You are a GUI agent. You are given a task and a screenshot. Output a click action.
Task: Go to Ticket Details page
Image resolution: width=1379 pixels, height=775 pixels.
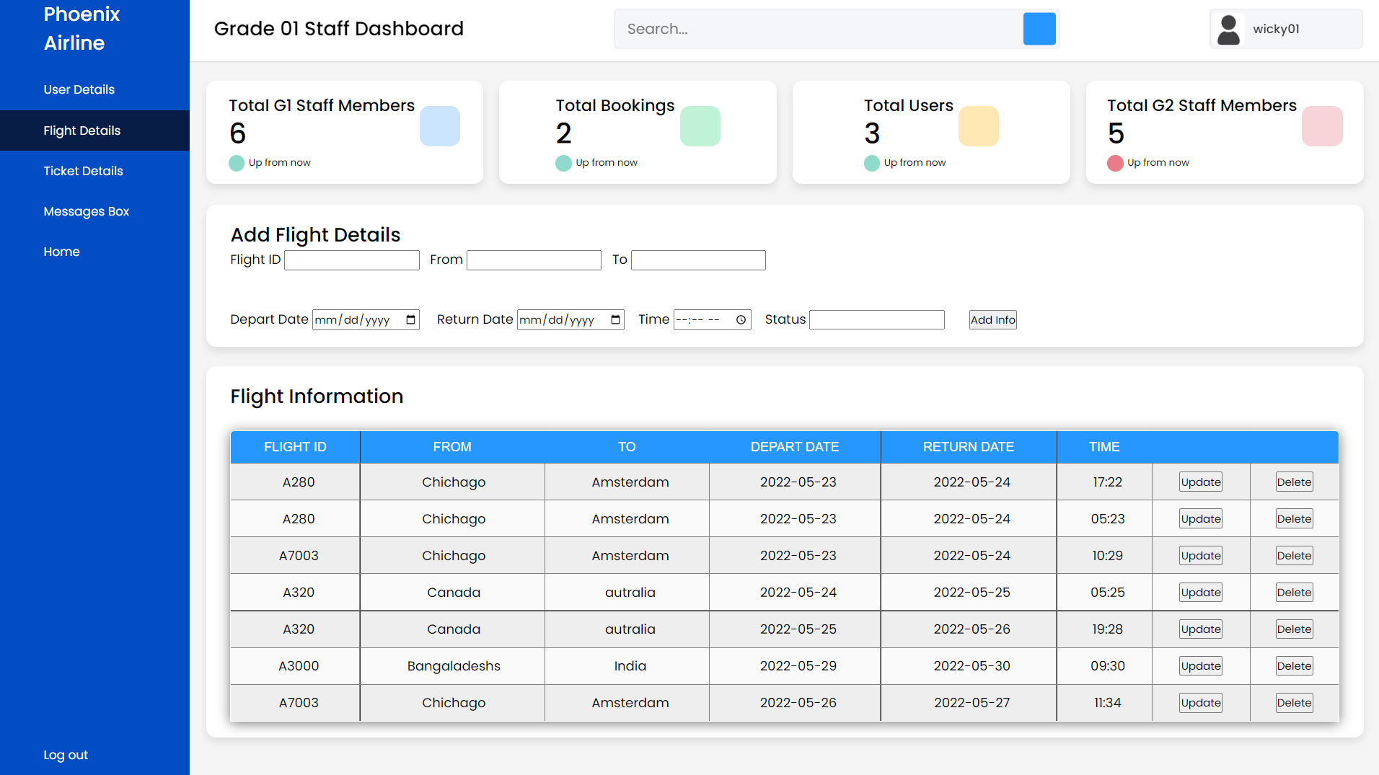click(83, 171)
